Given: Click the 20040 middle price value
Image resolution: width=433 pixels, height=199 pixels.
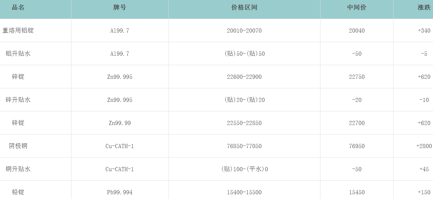Looking at the screenshot, I should 357,31.
